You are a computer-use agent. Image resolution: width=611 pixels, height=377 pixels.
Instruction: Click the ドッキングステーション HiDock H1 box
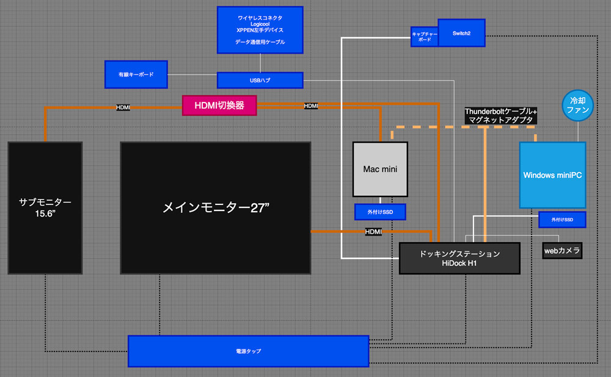(x=459, y=257)
